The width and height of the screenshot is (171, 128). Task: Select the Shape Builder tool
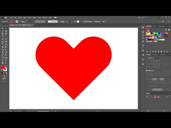coord(2,50)
